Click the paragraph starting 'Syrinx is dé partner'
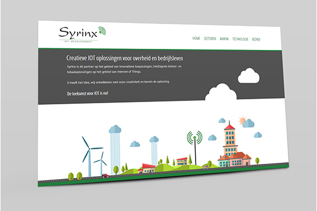Viewport: 317px width, 211px height. click(124, 69)
